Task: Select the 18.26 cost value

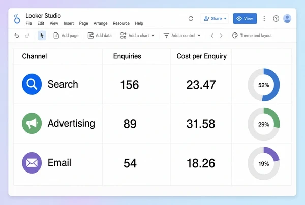Action: 201,163
